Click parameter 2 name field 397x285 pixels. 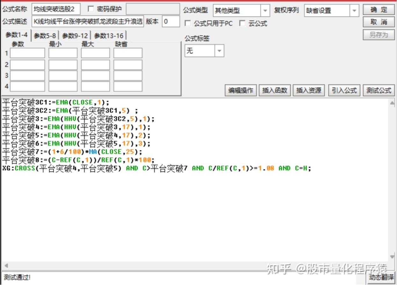[x=27, y=65]
